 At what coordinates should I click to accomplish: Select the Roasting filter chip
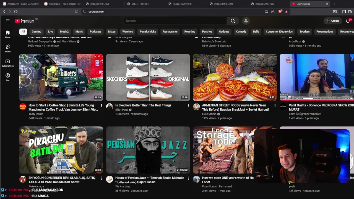(190, 32)
